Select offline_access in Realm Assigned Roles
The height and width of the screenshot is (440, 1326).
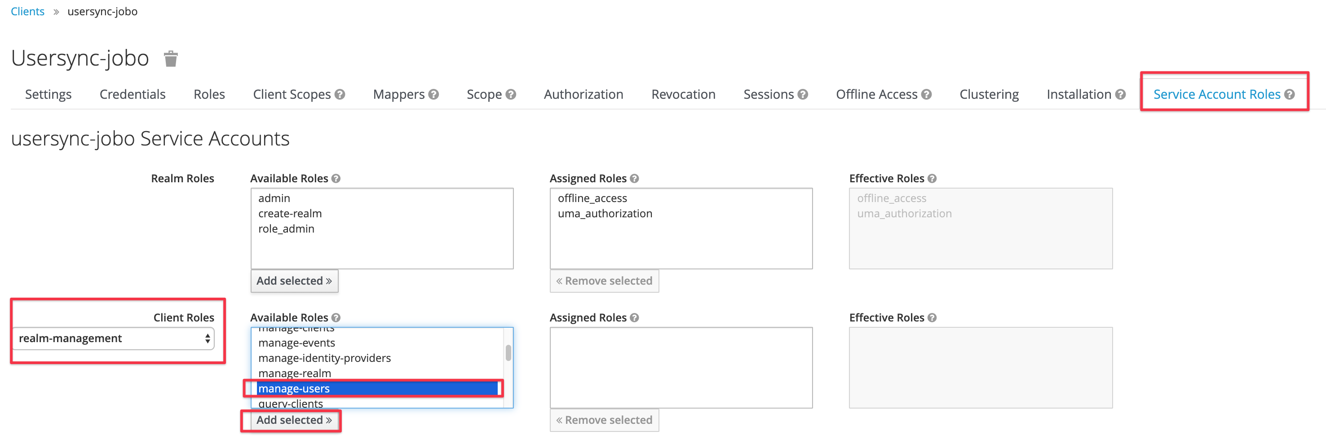(592, 198)
